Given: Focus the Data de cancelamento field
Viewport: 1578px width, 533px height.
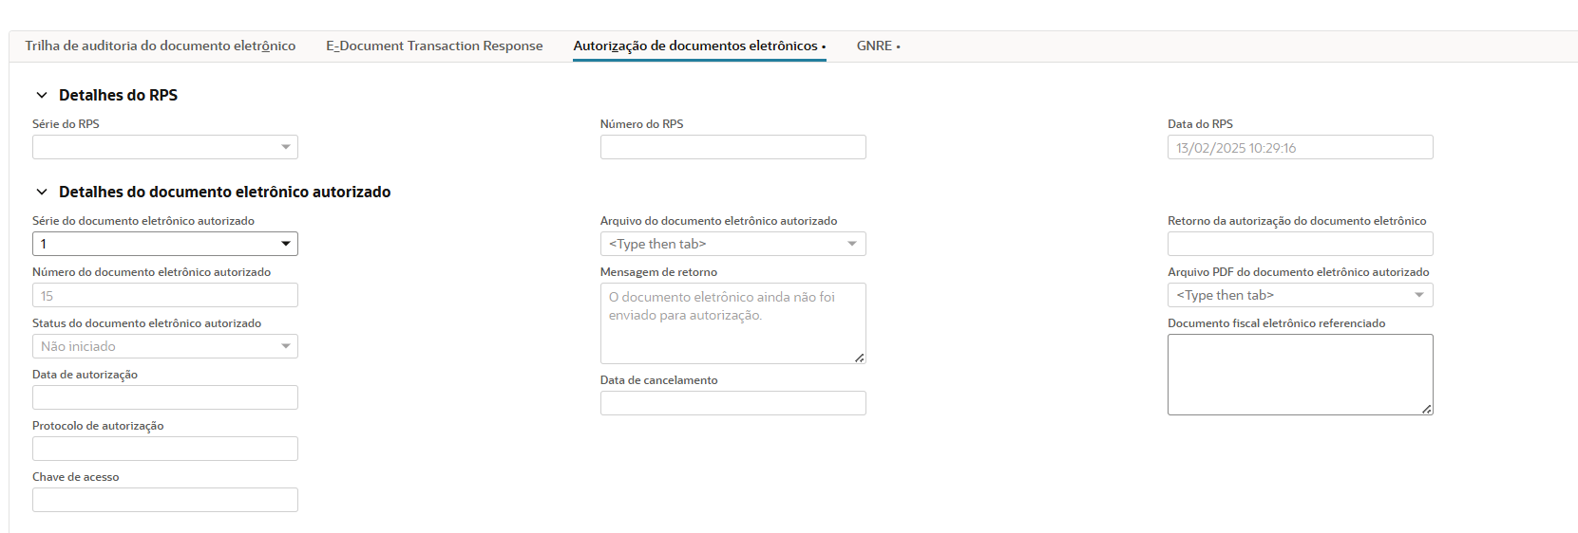Looking at the screenshot, I should [x=732, y=403].
